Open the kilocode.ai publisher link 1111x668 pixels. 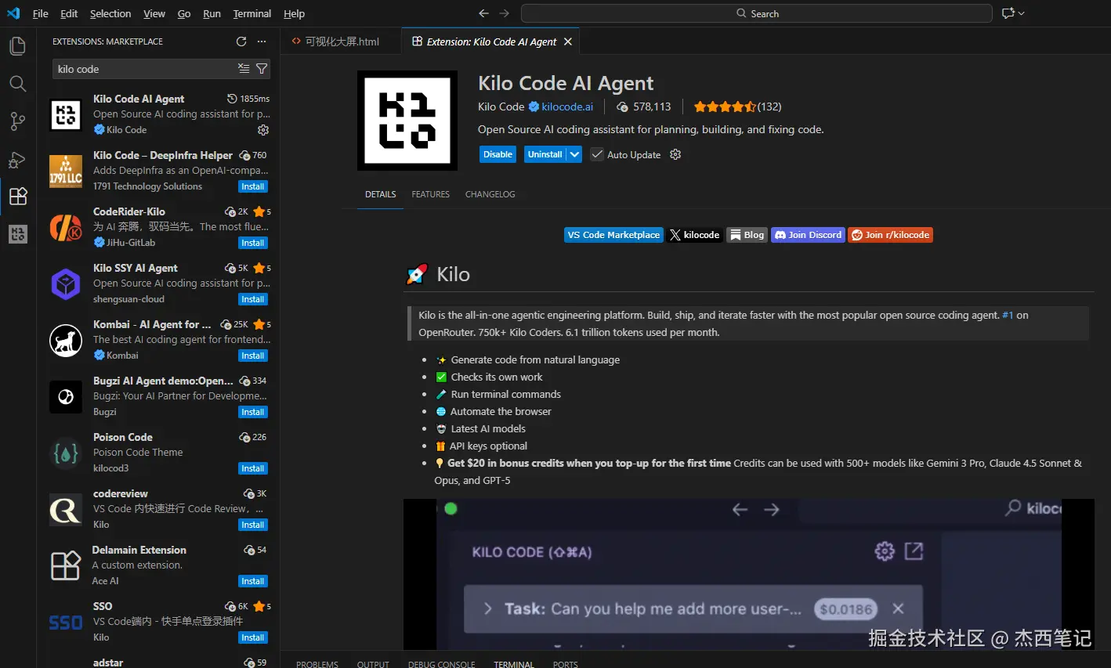click(x=567, y=107)
